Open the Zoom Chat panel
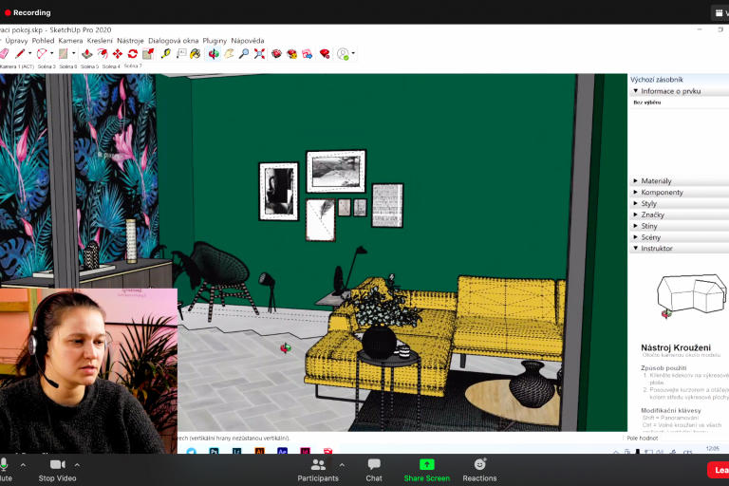The width and height of the screenshot is (729, 486). 374,469
